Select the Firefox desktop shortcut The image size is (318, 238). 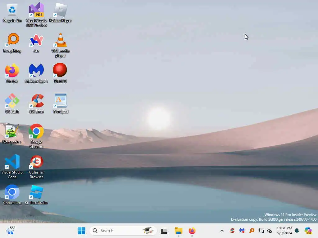pyautogui.click(x=12, y=73)
